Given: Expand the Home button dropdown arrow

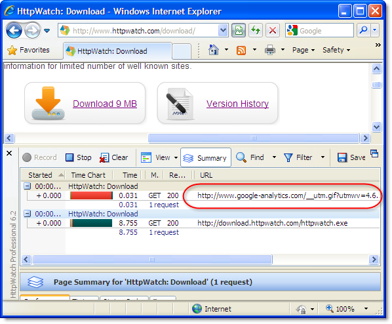Looking at the screenshot, I should pos(226,50).
